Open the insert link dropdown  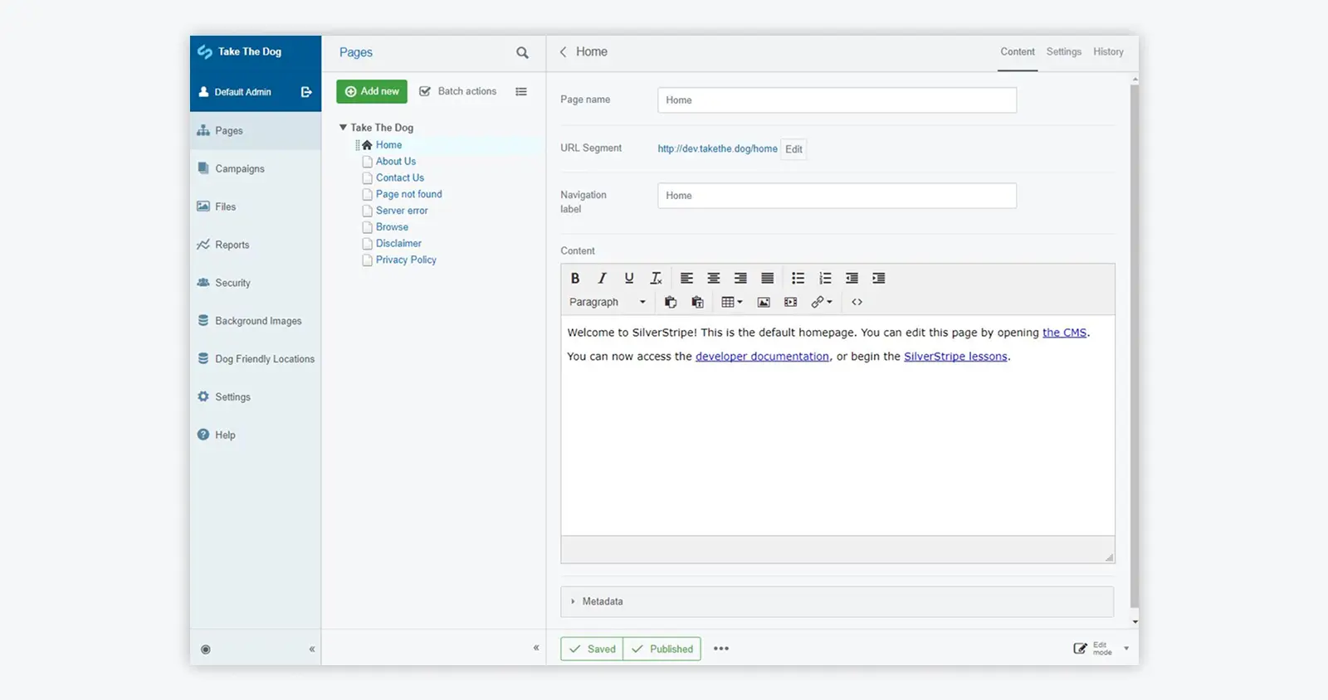822,303
